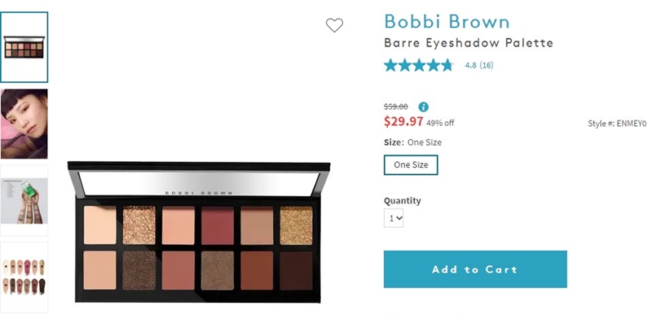Click the palette mirror in main image
The image size is (652, 315).
click(x=199, y=184)
